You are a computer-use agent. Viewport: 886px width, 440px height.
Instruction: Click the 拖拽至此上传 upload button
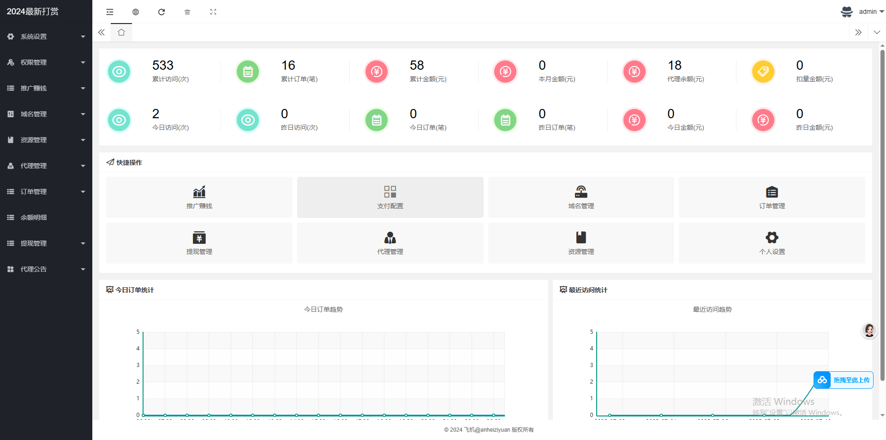(844, 380)
